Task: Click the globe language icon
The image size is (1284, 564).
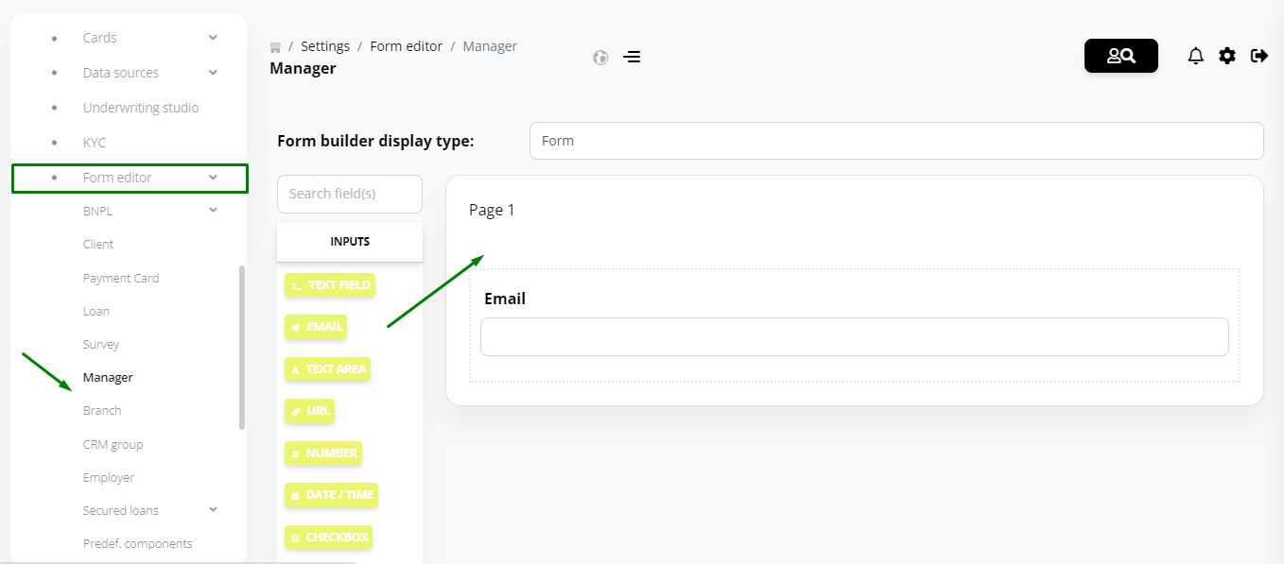Action: point(600,57)
